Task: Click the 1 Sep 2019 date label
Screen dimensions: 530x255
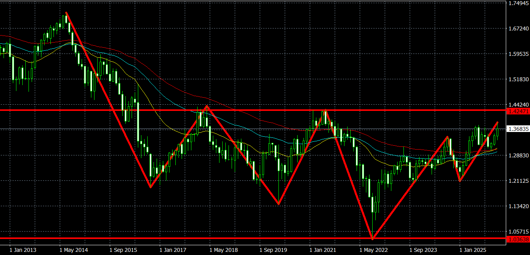Action: point(274,249)
